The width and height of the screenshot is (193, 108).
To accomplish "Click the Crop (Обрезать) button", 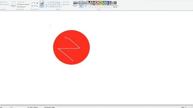I will 21,2.
